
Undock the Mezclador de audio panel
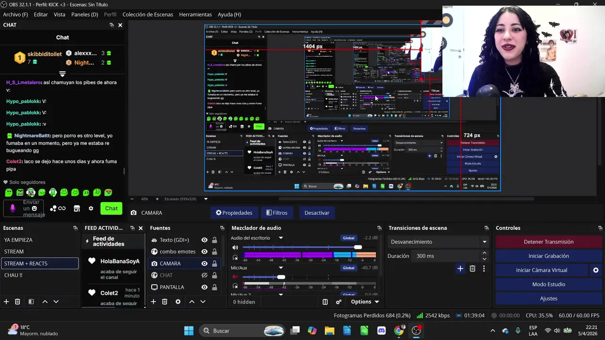(379, 228)
